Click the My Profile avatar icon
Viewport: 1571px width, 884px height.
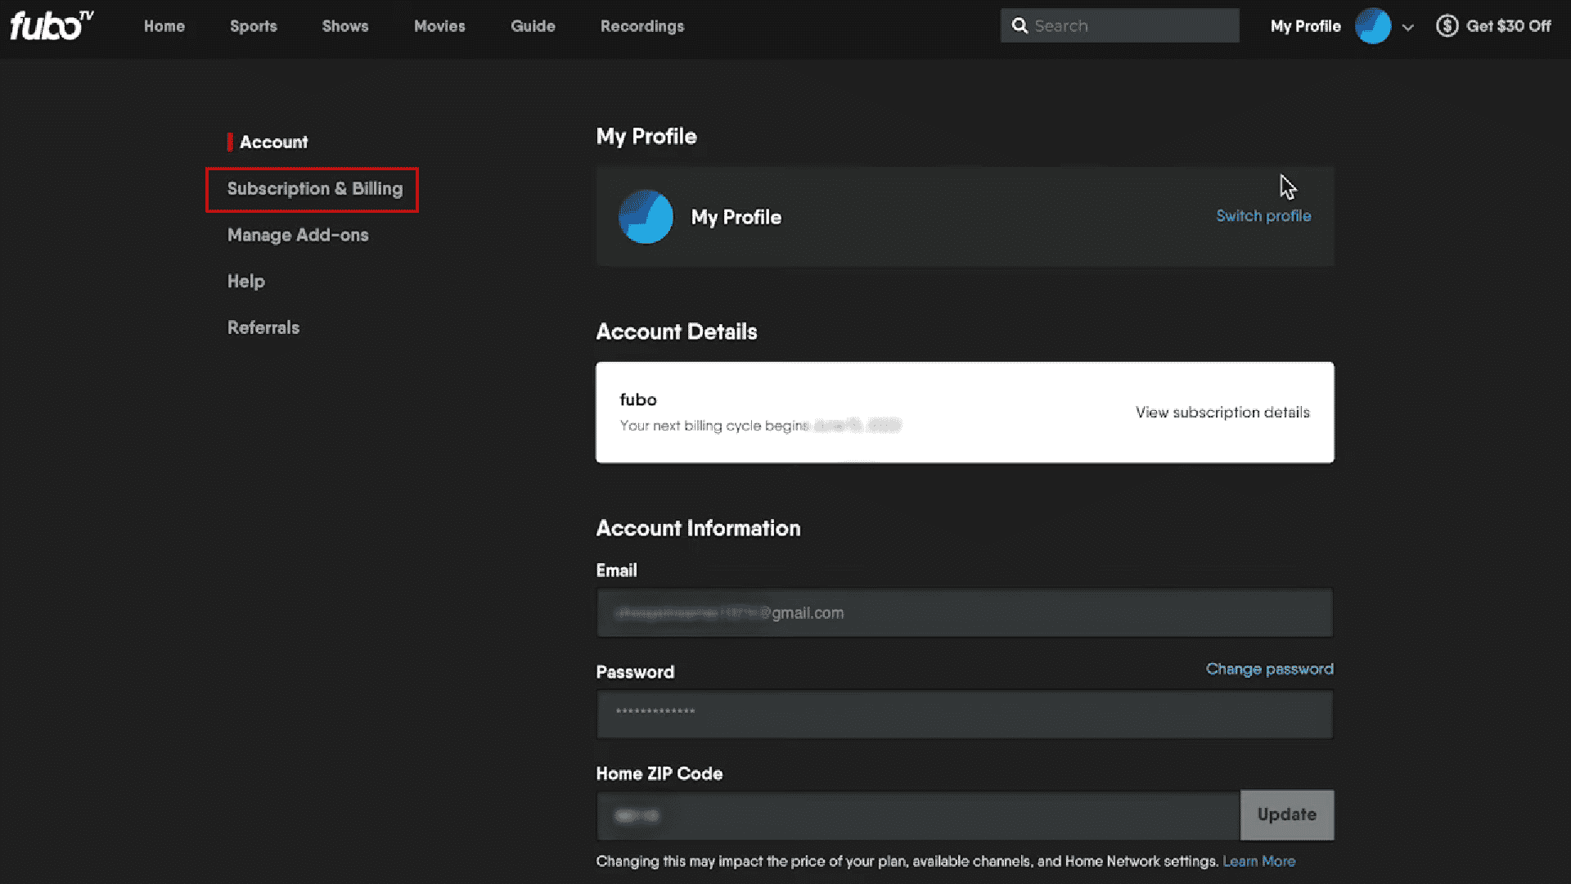pos(1375,25)
